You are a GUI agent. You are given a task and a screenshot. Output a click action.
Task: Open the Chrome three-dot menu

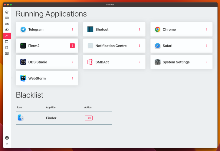207,29
